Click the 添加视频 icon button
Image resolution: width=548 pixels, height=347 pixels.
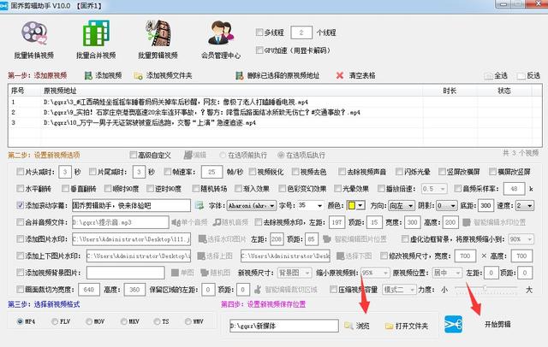coord(88,75)
